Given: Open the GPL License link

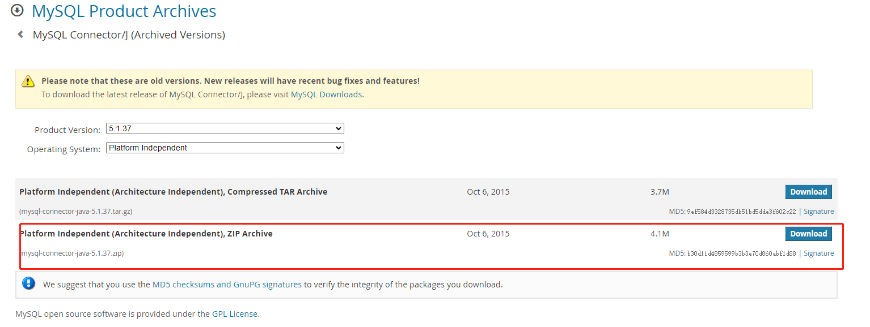Looking at the screenshot, I should pos(235,313).
